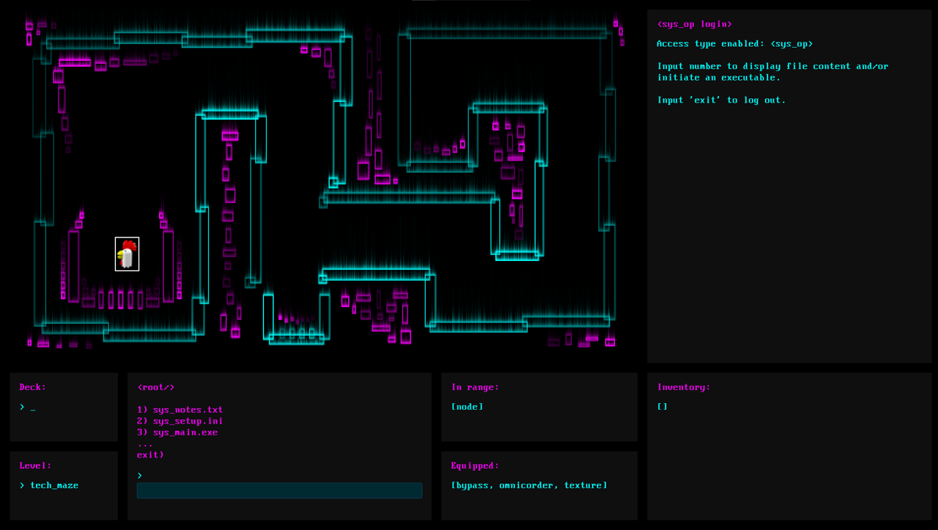Open sys_notes.txt in the root list

(x=180, y=410)
